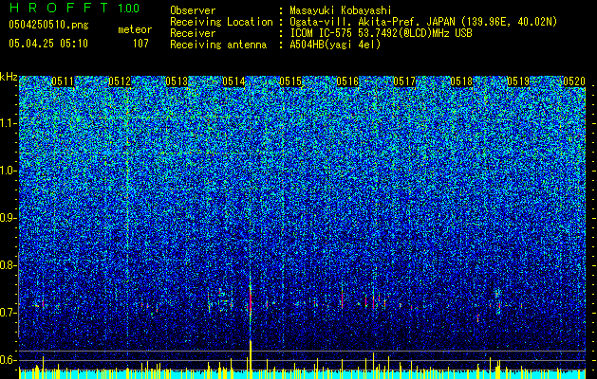The height and width of the screenshot is (379, 597).
Task: Click the 0515 time marker
Action: pyautogui.click(x=290, y=81)
